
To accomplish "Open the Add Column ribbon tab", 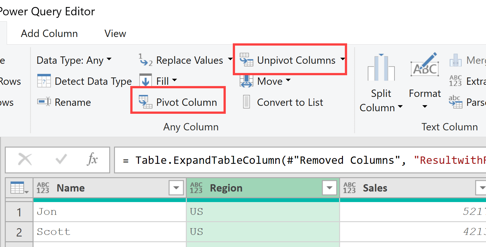I will [49, 33].
